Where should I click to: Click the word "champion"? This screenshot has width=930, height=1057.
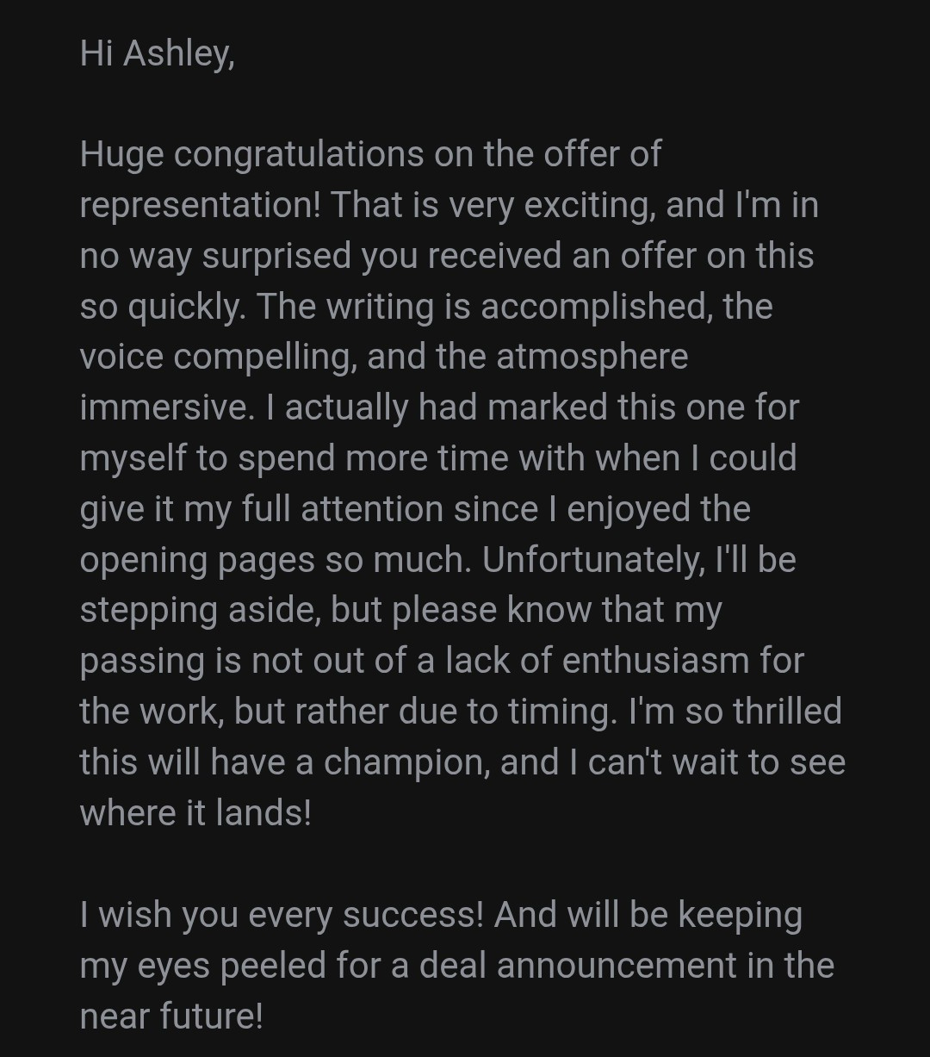tap(406, 762)
